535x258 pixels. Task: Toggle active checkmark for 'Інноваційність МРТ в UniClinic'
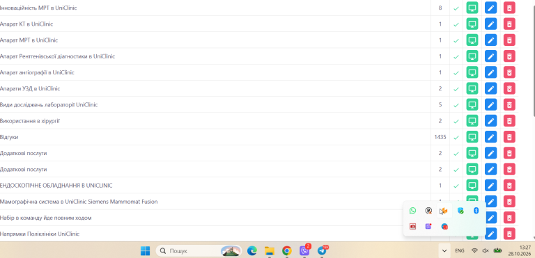point(456,8)
